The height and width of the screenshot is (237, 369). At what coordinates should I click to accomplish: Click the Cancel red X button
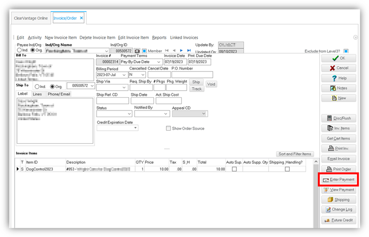point(338,68)
